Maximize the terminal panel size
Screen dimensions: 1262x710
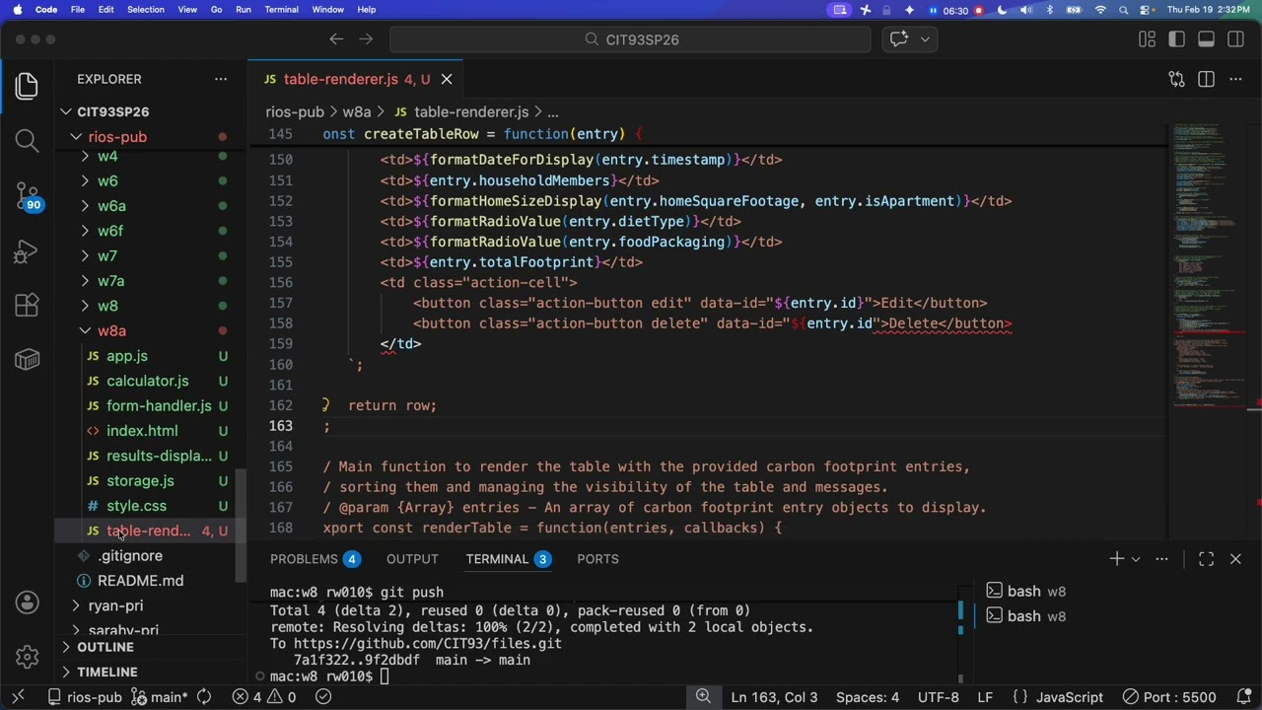tap(1206, 559)
